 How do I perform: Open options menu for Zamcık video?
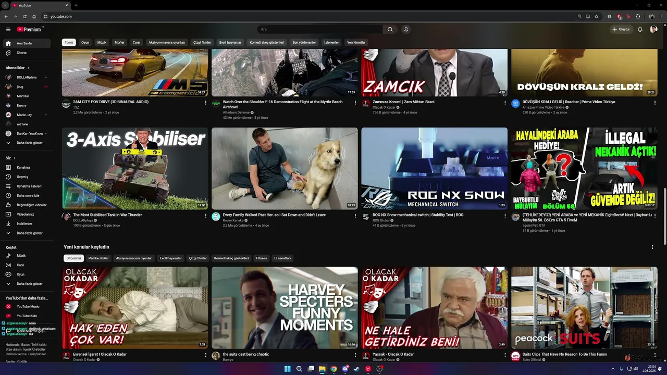tap(505, 103)
